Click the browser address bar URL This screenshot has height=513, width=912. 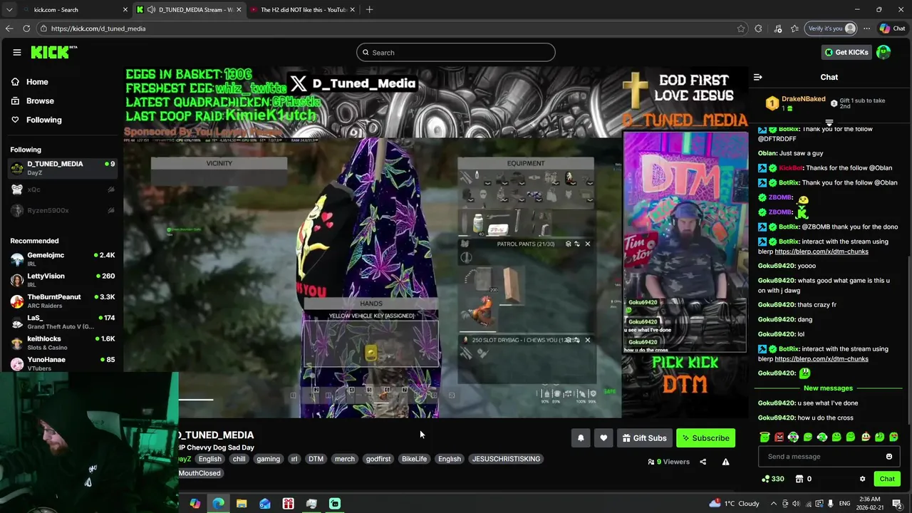[x=98, y=28]
